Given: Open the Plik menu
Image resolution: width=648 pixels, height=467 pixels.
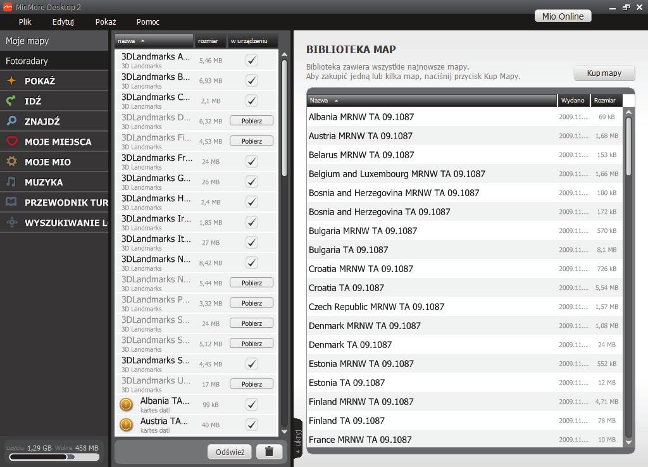Looking at the screenshot, I should click(x=25, y=22).
